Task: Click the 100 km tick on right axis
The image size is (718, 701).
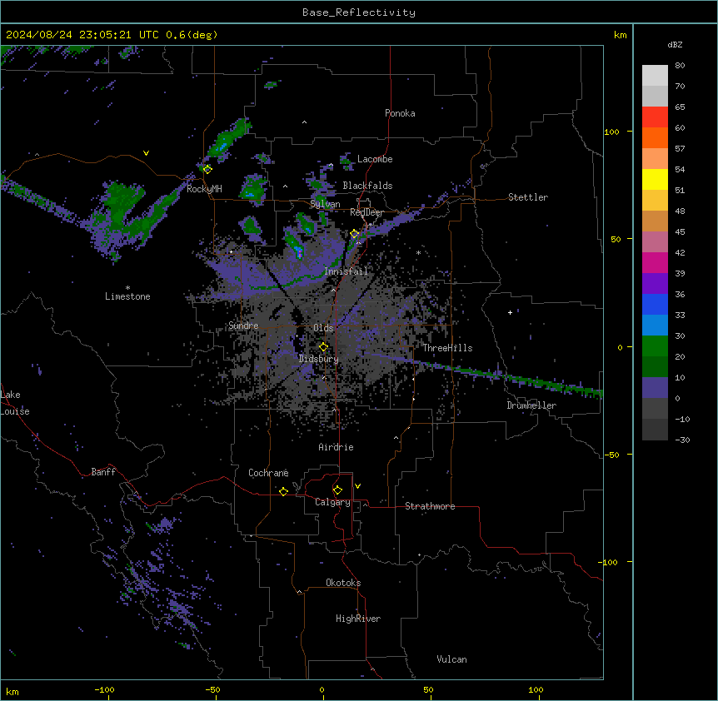Action: [611, 132]
